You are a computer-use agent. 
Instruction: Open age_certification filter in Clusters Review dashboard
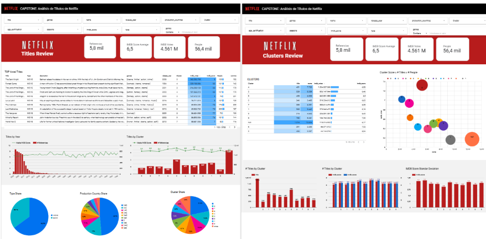coord(265,31)
